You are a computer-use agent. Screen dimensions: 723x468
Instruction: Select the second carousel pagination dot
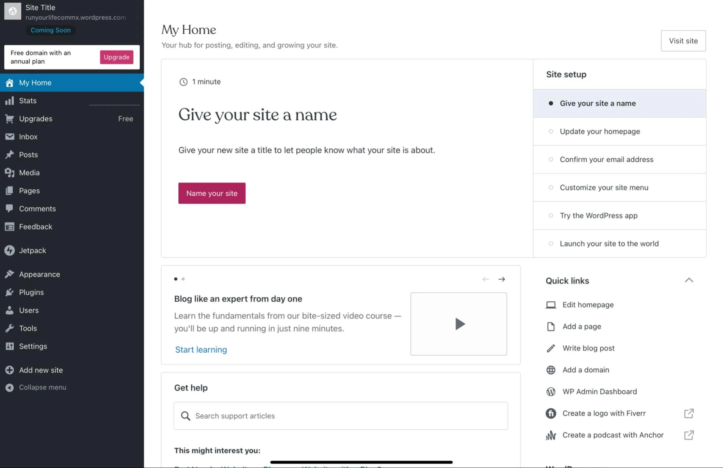[x=183, y=279]
